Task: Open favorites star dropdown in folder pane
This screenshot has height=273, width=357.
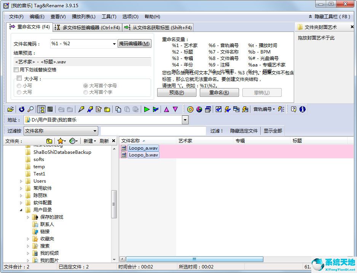Action: coord(62,141)
